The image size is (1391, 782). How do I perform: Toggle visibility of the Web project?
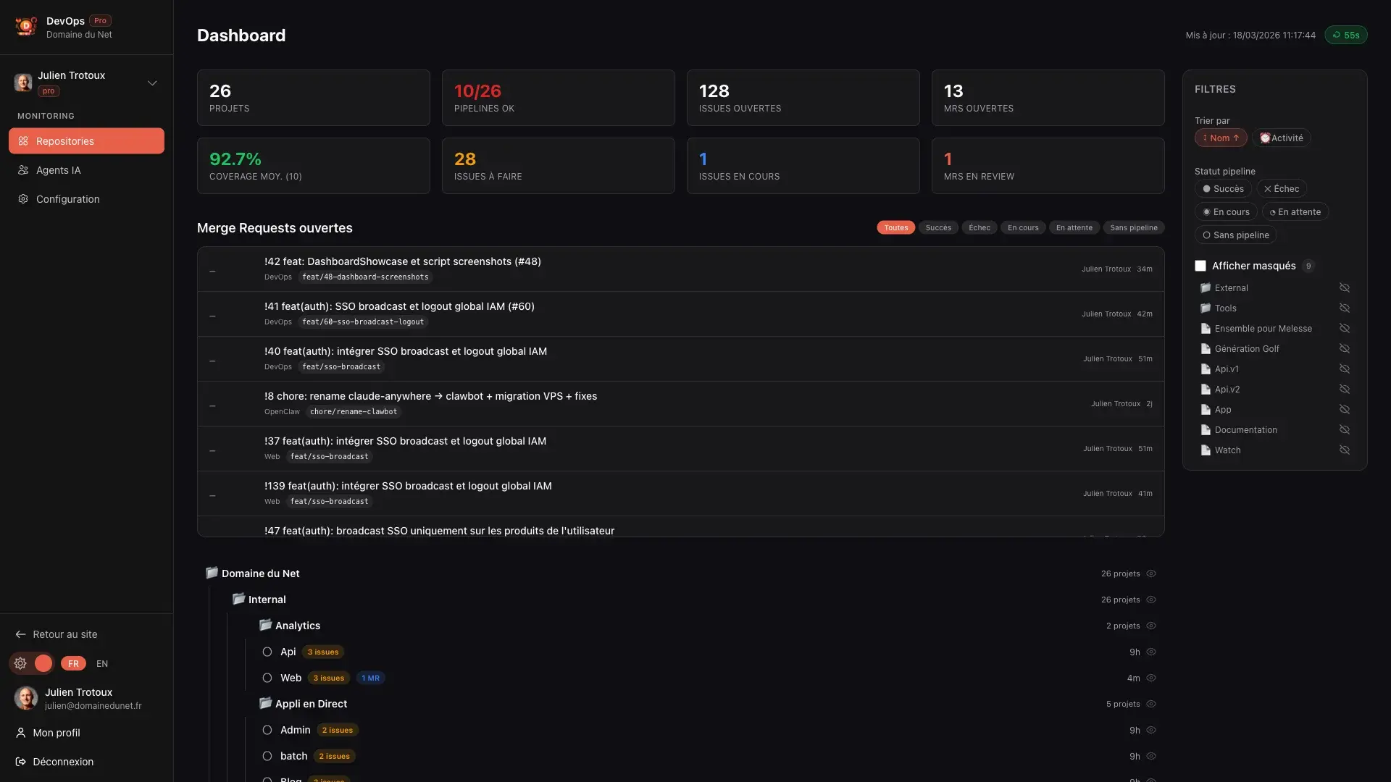(x=1152, y=678)
